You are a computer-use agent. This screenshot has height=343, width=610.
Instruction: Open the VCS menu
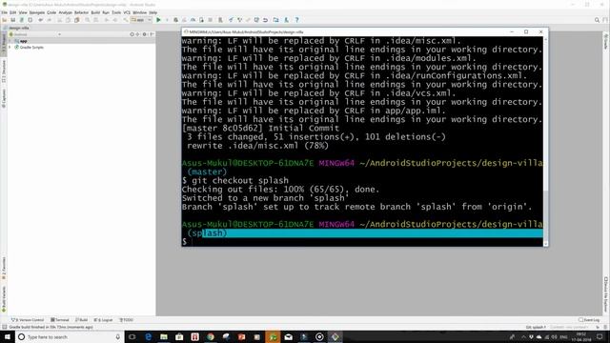[x=127, y=12]
